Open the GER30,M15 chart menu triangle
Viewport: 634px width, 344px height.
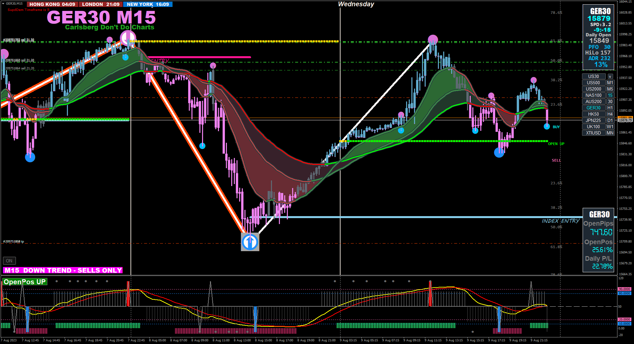pos(3,3)
